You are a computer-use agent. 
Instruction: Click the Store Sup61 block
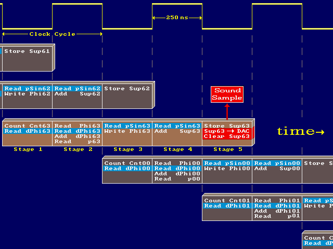coord(27,51)
